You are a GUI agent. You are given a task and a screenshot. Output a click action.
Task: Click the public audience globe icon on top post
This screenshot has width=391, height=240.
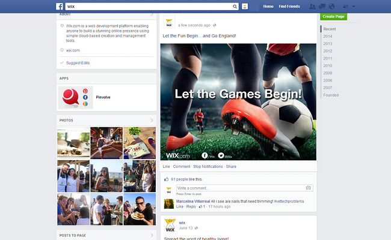pos(215,25)
